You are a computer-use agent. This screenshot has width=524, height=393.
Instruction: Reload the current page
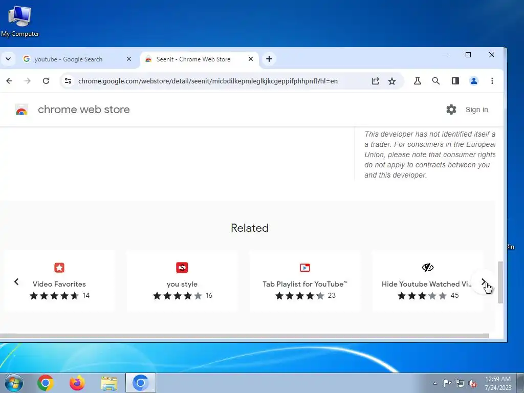[46, 81]
